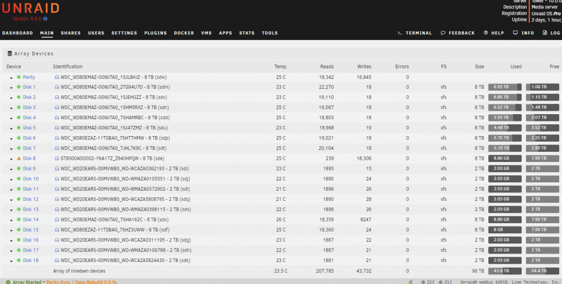The width and height of the screenshot is (562, 284).
Task: Click the green status dot for Disk 14
Action: tap(19, 219)
